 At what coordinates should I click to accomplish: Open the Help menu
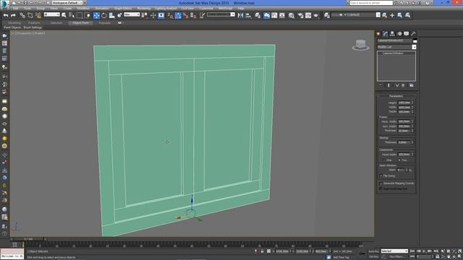[x=241, y=9]
